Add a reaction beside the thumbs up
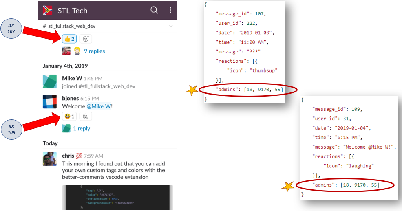The width and height of the screenshot is (402, 211). click(86, 39)
